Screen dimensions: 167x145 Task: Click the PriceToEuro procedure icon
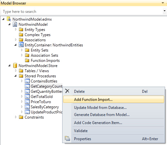(x=27, y=101)
